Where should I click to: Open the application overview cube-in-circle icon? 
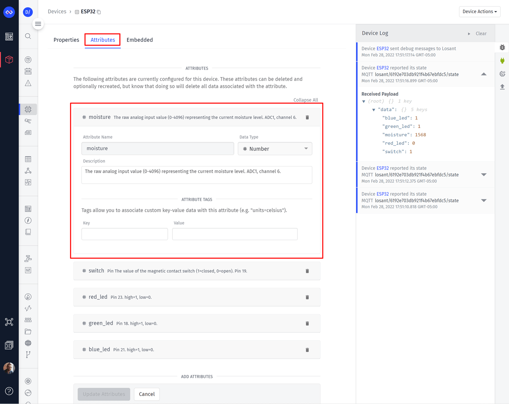28,60
